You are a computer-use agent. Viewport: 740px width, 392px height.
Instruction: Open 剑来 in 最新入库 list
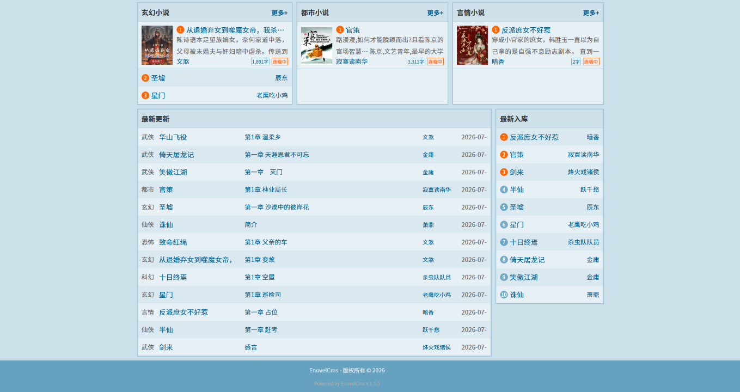(517, 172)
